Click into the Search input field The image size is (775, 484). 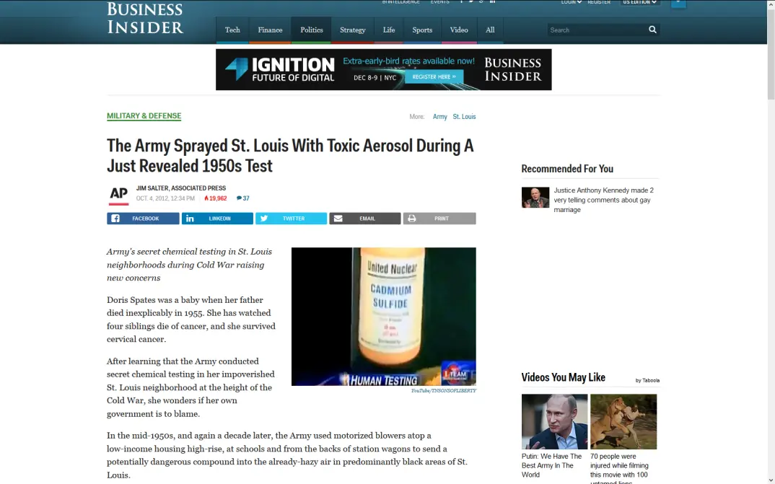(595, 30)
